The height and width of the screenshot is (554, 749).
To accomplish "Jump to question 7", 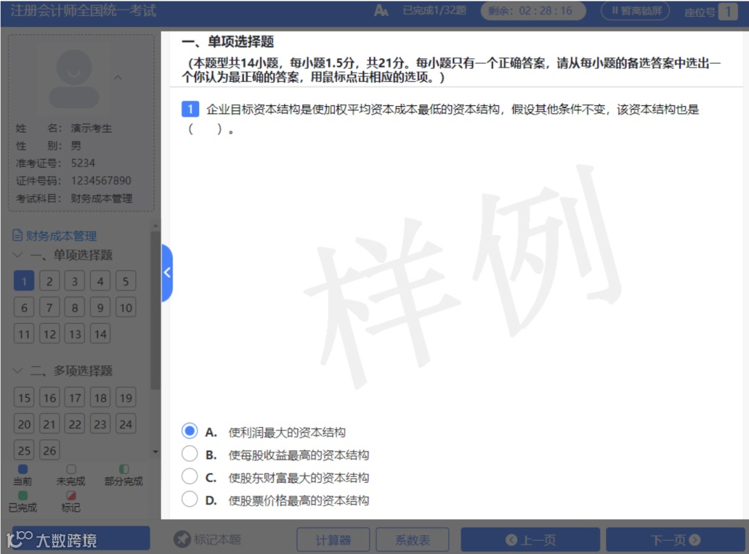I will 49,307.
